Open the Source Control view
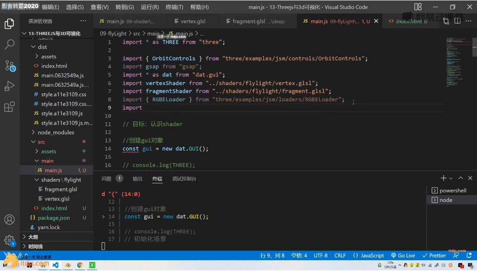Screen dimensions: 477x271 pos(9,64)
